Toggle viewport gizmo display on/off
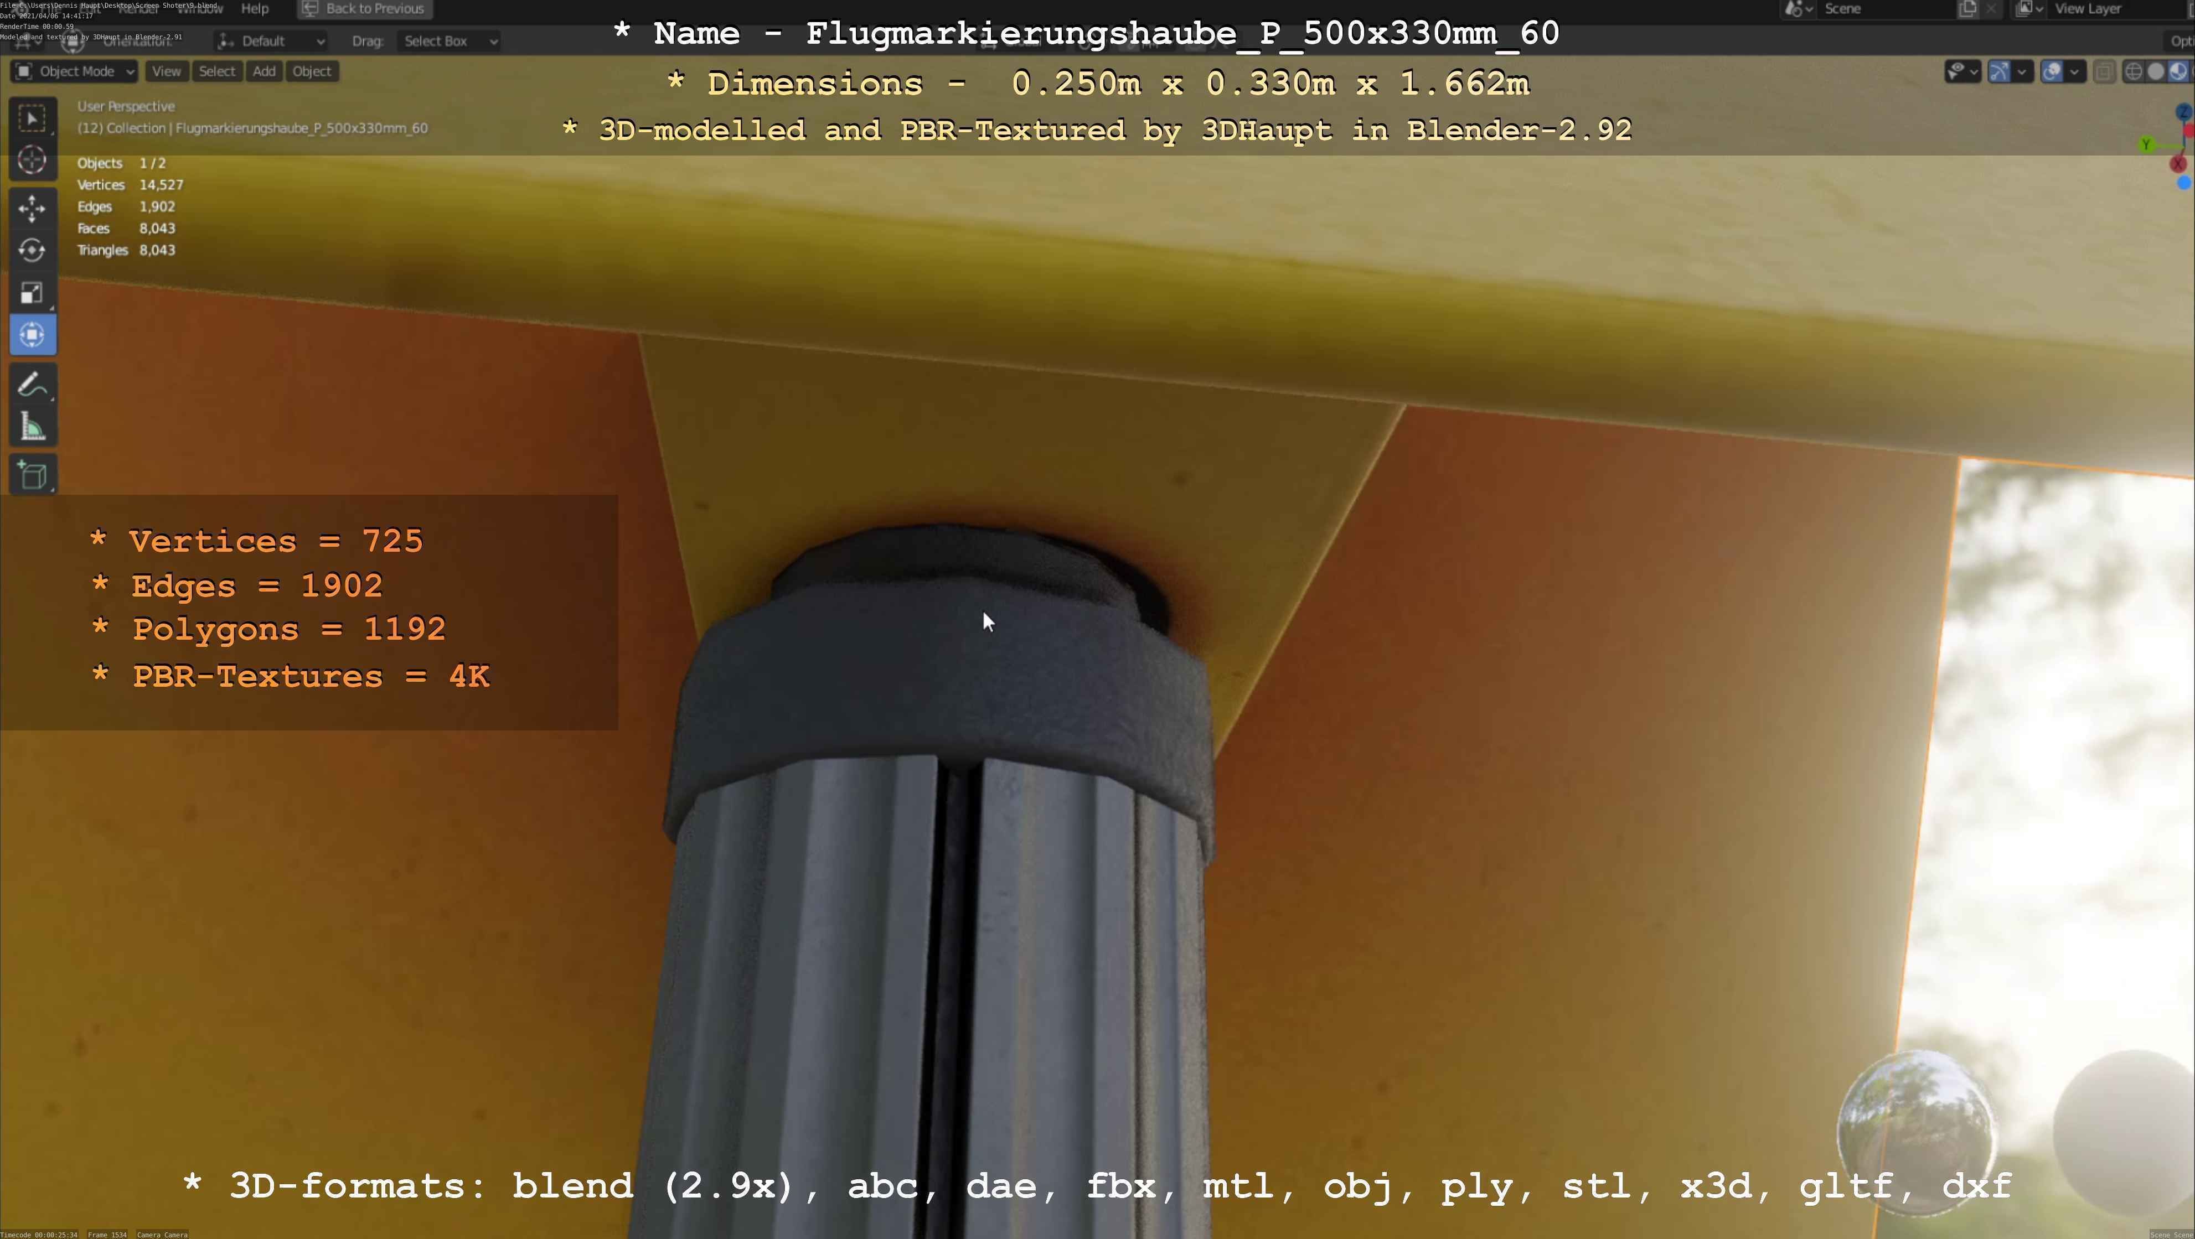This screenshot has width=2195, height=1239. pos(1999,71)
